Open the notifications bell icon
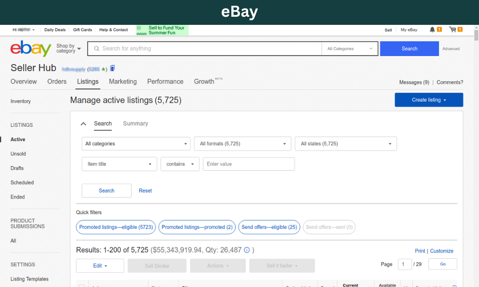The image size is (479, 287). (433, 30)
